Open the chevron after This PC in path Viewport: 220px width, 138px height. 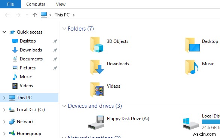point(74,15)
